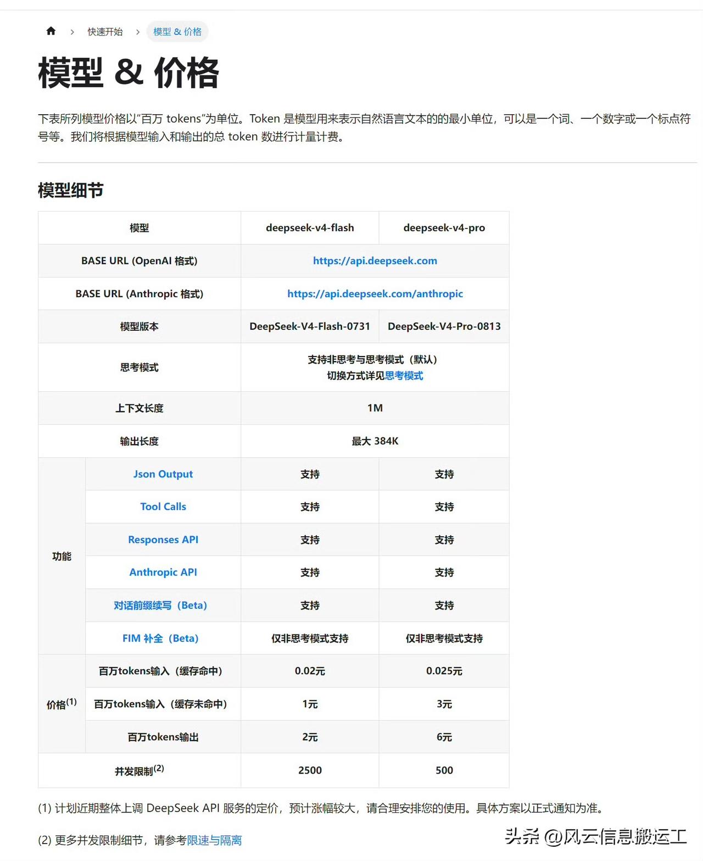Click the 模型细节 section heading
Viewport: 703px width, 861px height.
(x=71, y=190)
